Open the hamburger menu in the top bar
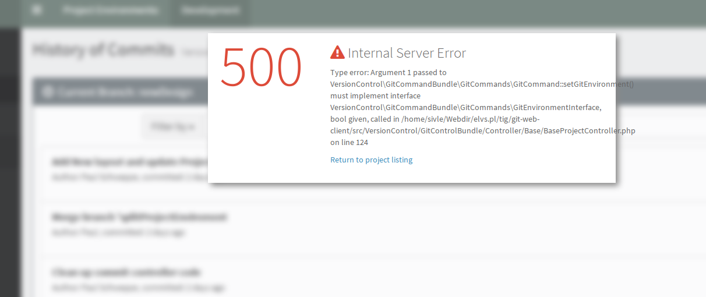The width and height of the screenshot is (706, 297). coord(37,10)
